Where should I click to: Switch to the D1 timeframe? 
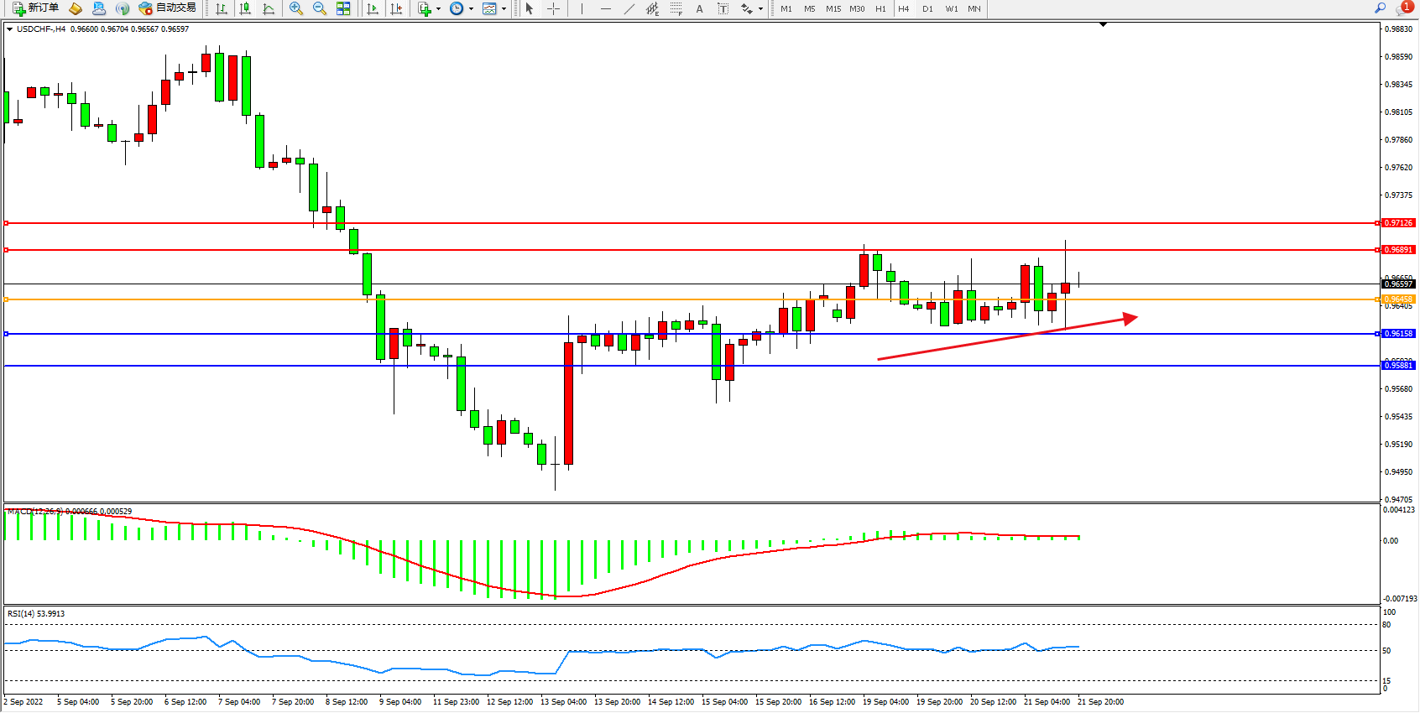pos(927,8)
